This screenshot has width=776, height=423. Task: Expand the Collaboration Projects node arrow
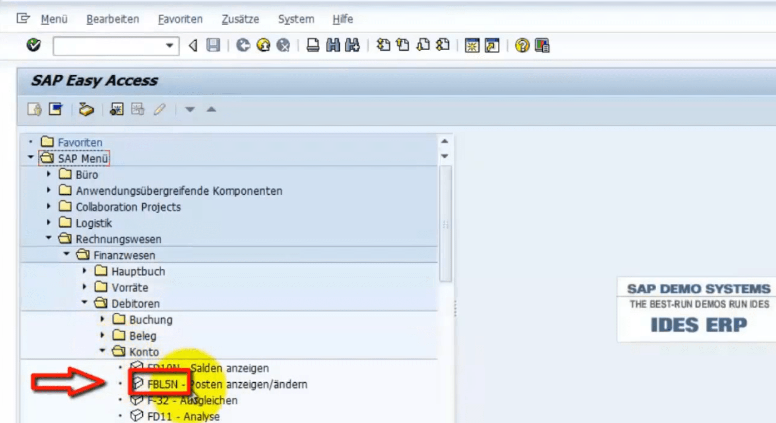pyautogui.click(x=49, y=206)
